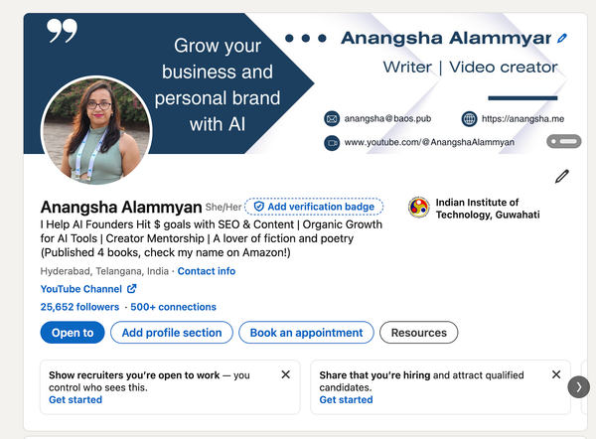Image resolution: width=596 pixels, height=439 pixels.
Task: Show next card with the carousel arrow
Action: (579, 387)
